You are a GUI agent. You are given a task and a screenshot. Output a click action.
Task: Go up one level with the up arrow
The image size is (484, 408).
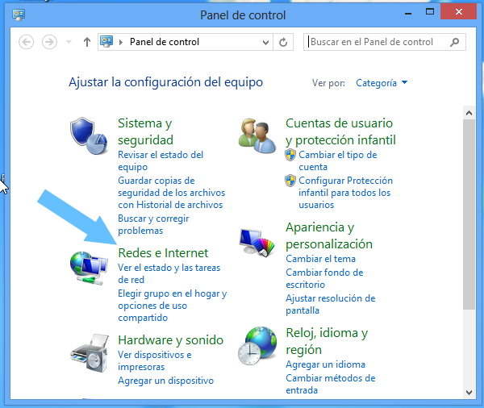coord(87,42)
